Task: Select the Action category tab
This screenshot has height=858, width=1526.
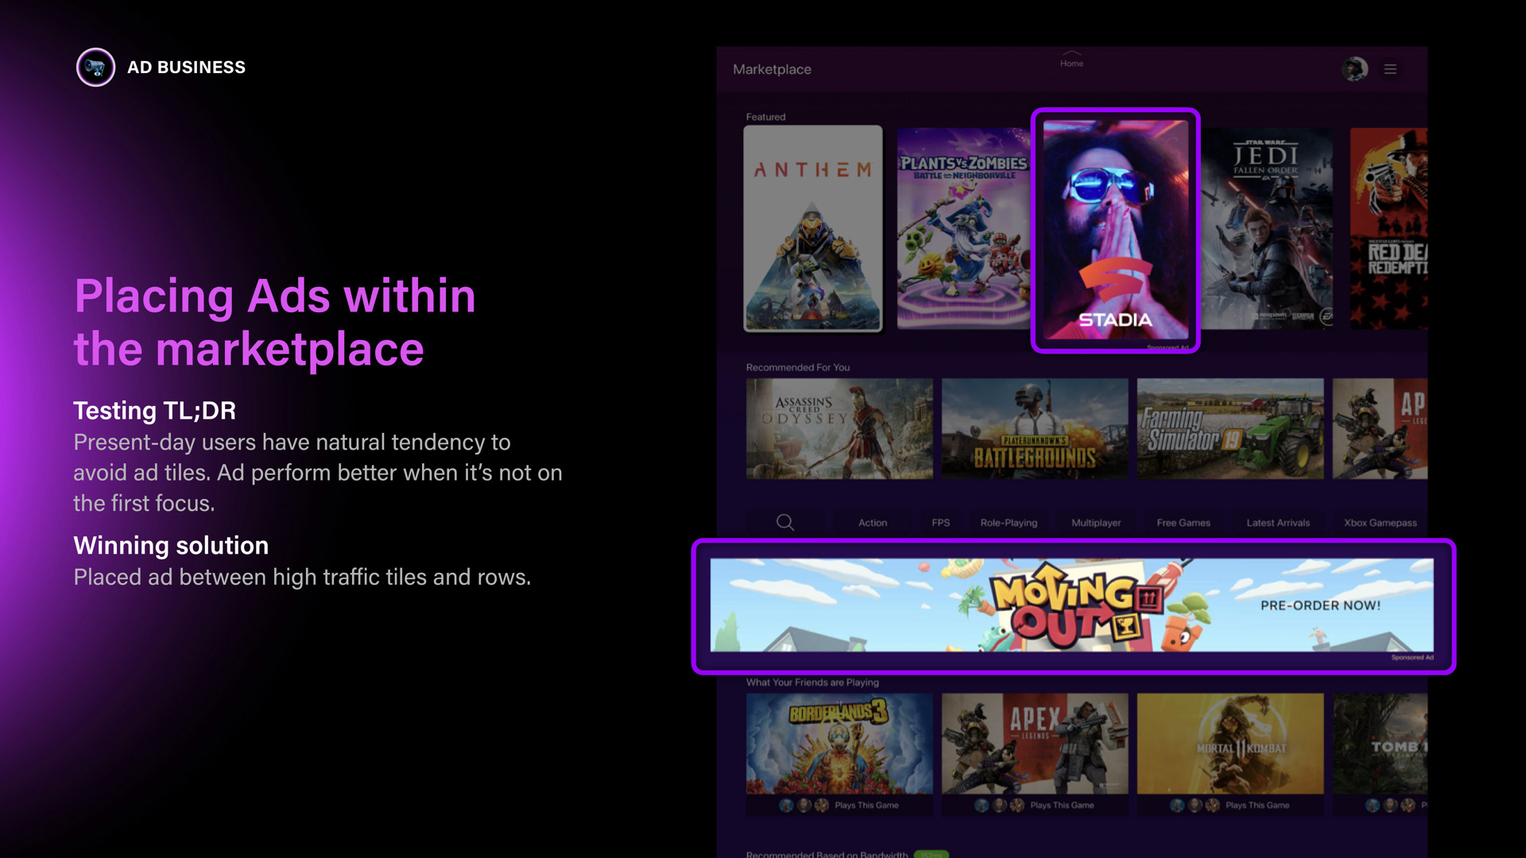Action: click(873, 523)
